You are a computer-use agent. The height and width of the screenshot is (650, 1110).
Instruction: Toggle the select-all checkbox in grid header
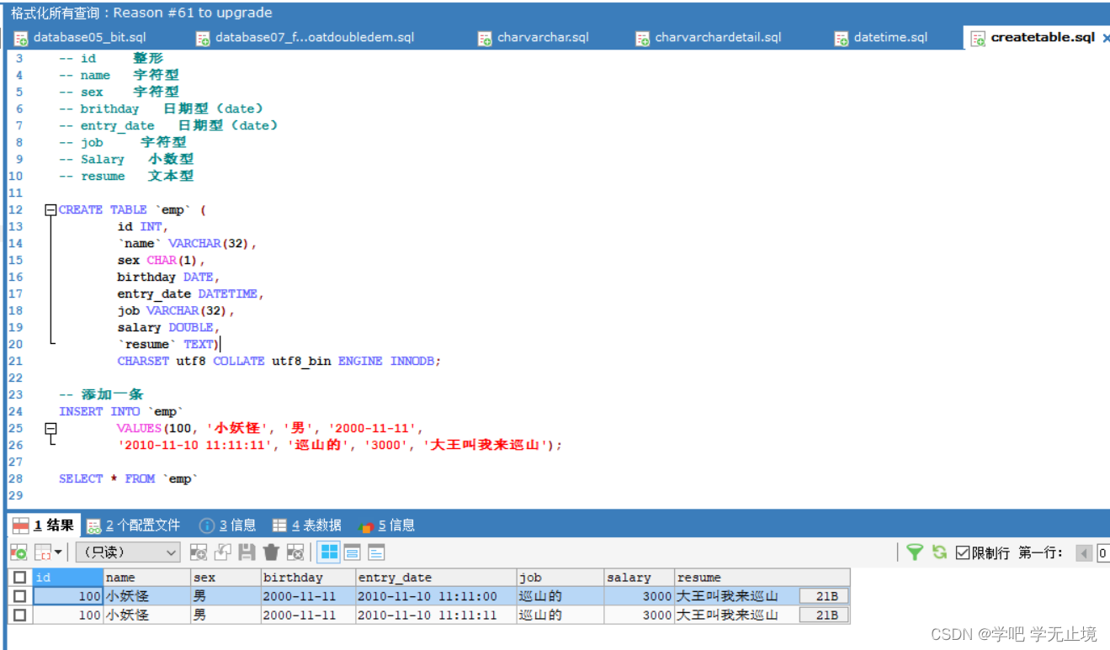click(19, 578)
